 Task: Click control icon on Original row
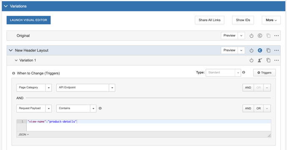pos(260,36)
